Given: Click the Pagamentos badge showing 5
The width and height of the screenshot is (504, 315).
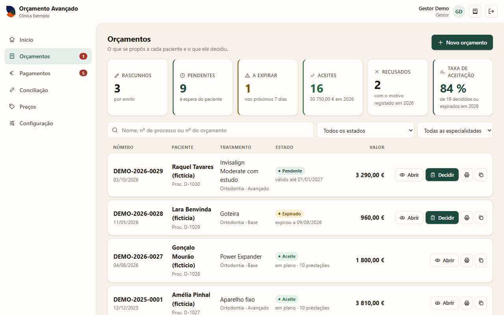Looking at the screenshot, I should [x=83, y=73].
